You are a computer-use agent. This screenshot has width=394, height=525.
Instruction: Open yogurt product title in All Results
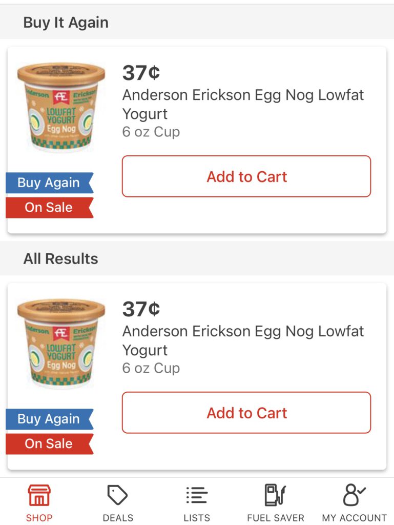243,340
